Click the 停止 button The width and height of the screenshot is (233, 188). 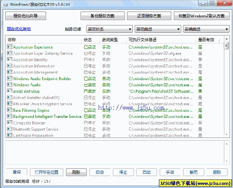click(x=123, y=172)
